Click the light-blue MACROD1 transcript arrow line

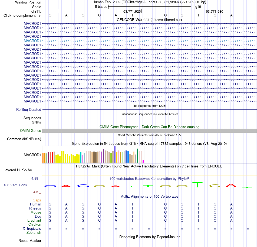coord(149,41)
